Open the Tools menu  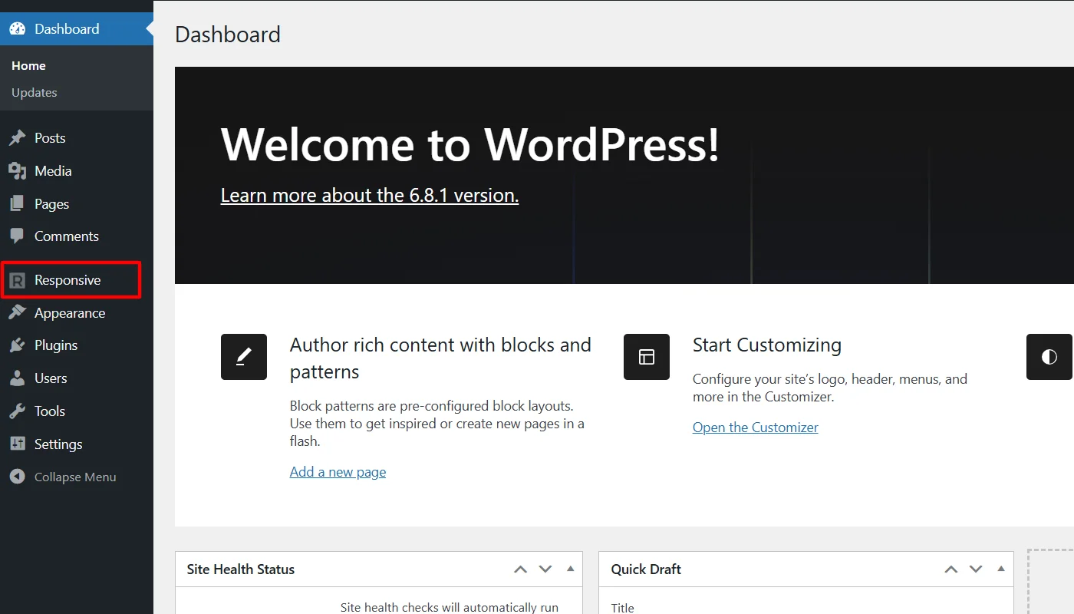pyautogui.click(x=50, y=411)
